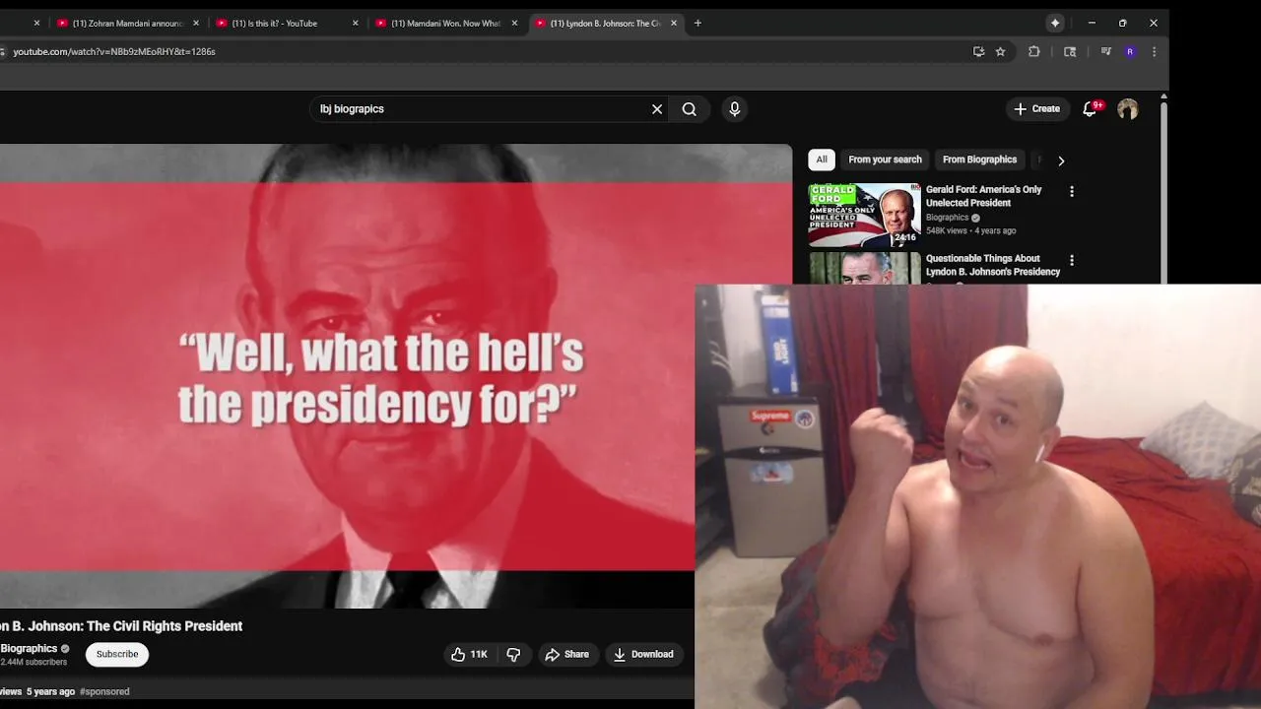The width and height of the screenshot is (1261, 709).
Task: Close the tab left of the Zohran Mamdani tab
Action: click(36, 23)
